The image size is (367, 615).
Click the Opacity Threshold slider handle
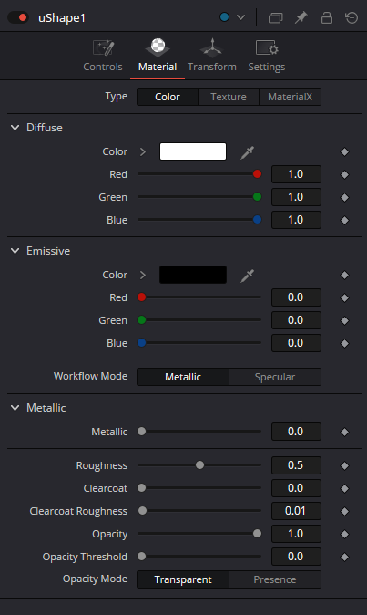(142, 557)
